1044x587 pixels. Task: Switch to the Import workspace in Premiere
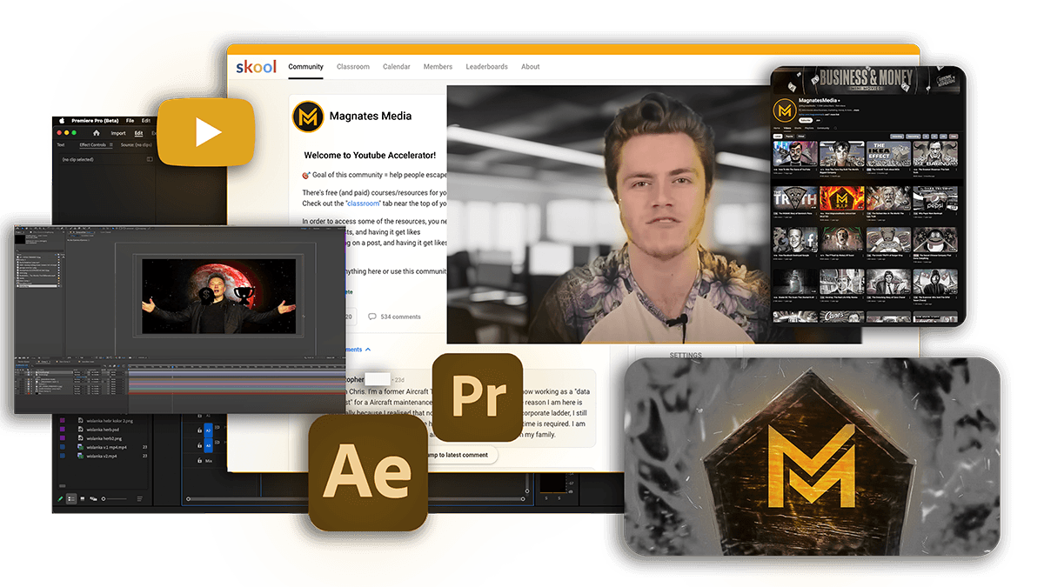click(x=118, y=133)
